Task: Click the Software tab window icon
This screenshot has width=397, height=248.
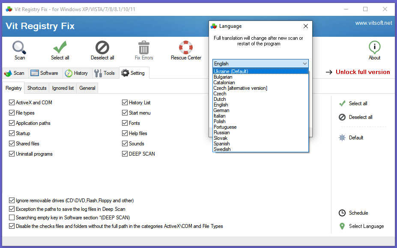Action: point(34,73)
